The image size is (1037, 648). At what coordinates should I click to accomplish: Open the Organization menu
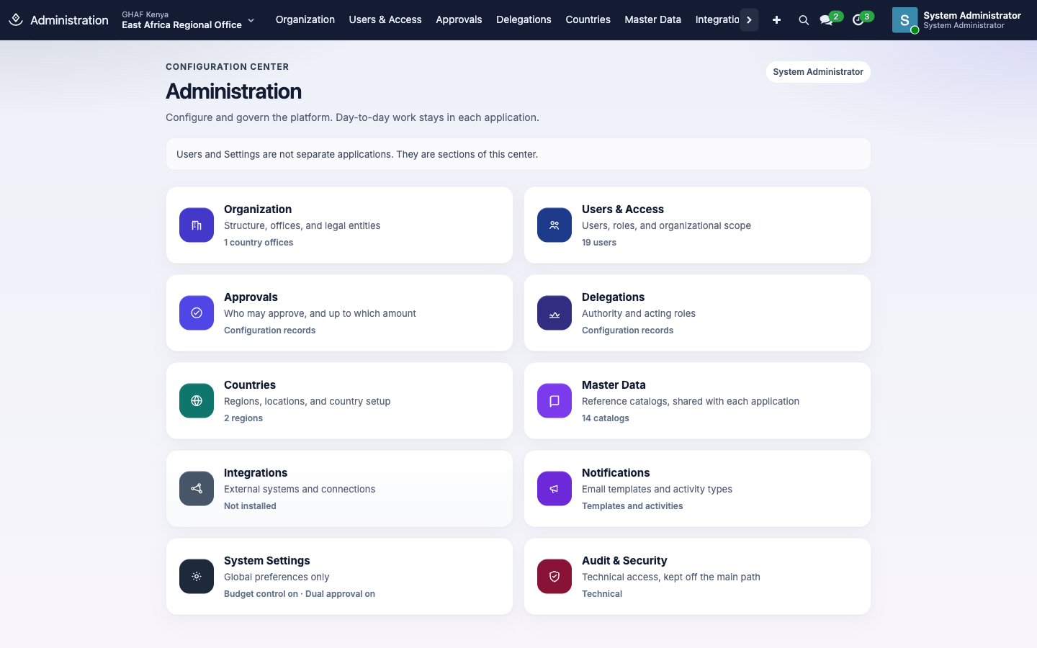point(305,20)
